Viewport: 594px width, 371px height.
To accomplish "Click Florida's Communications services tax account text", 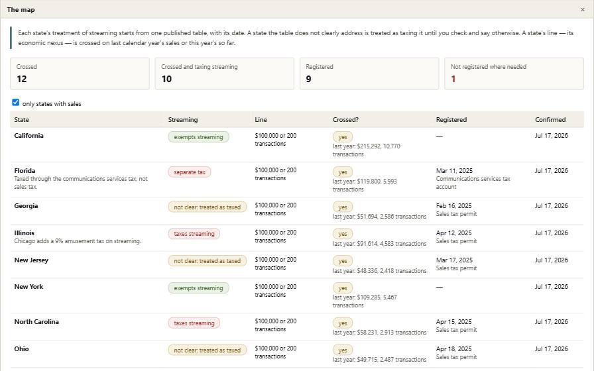I will pos(473,183).
